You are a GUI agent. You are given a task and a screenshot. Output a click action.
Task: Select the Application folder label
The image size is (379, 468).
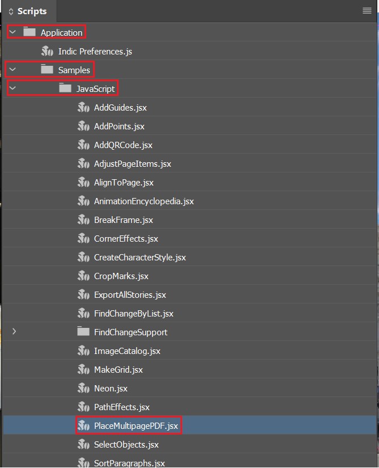coord(61,32)
